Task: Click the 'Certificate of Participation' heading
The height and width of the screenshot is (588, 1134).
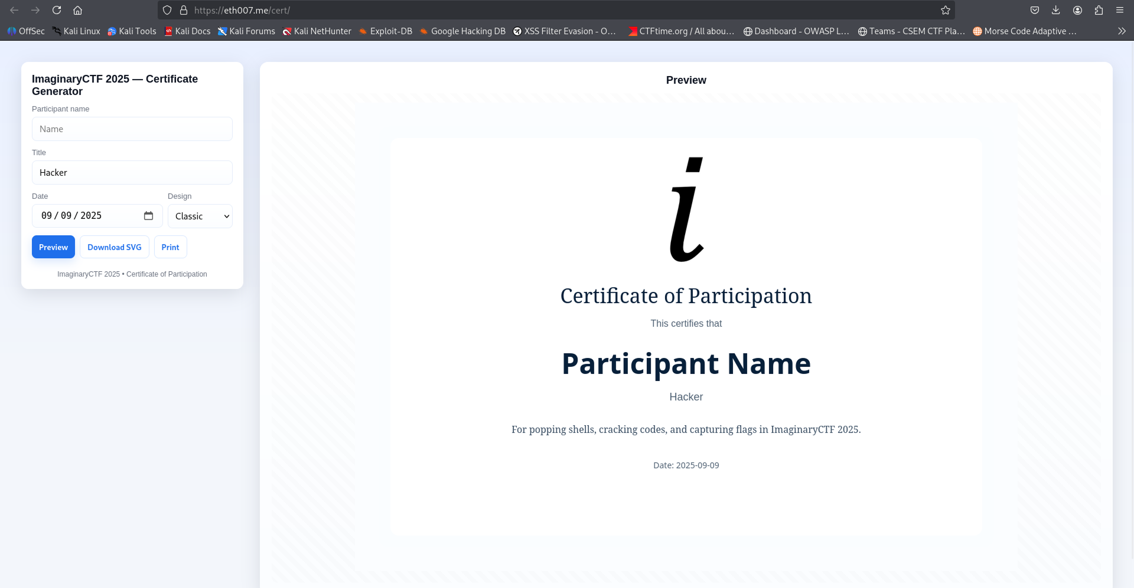Action: click(686, 296)
